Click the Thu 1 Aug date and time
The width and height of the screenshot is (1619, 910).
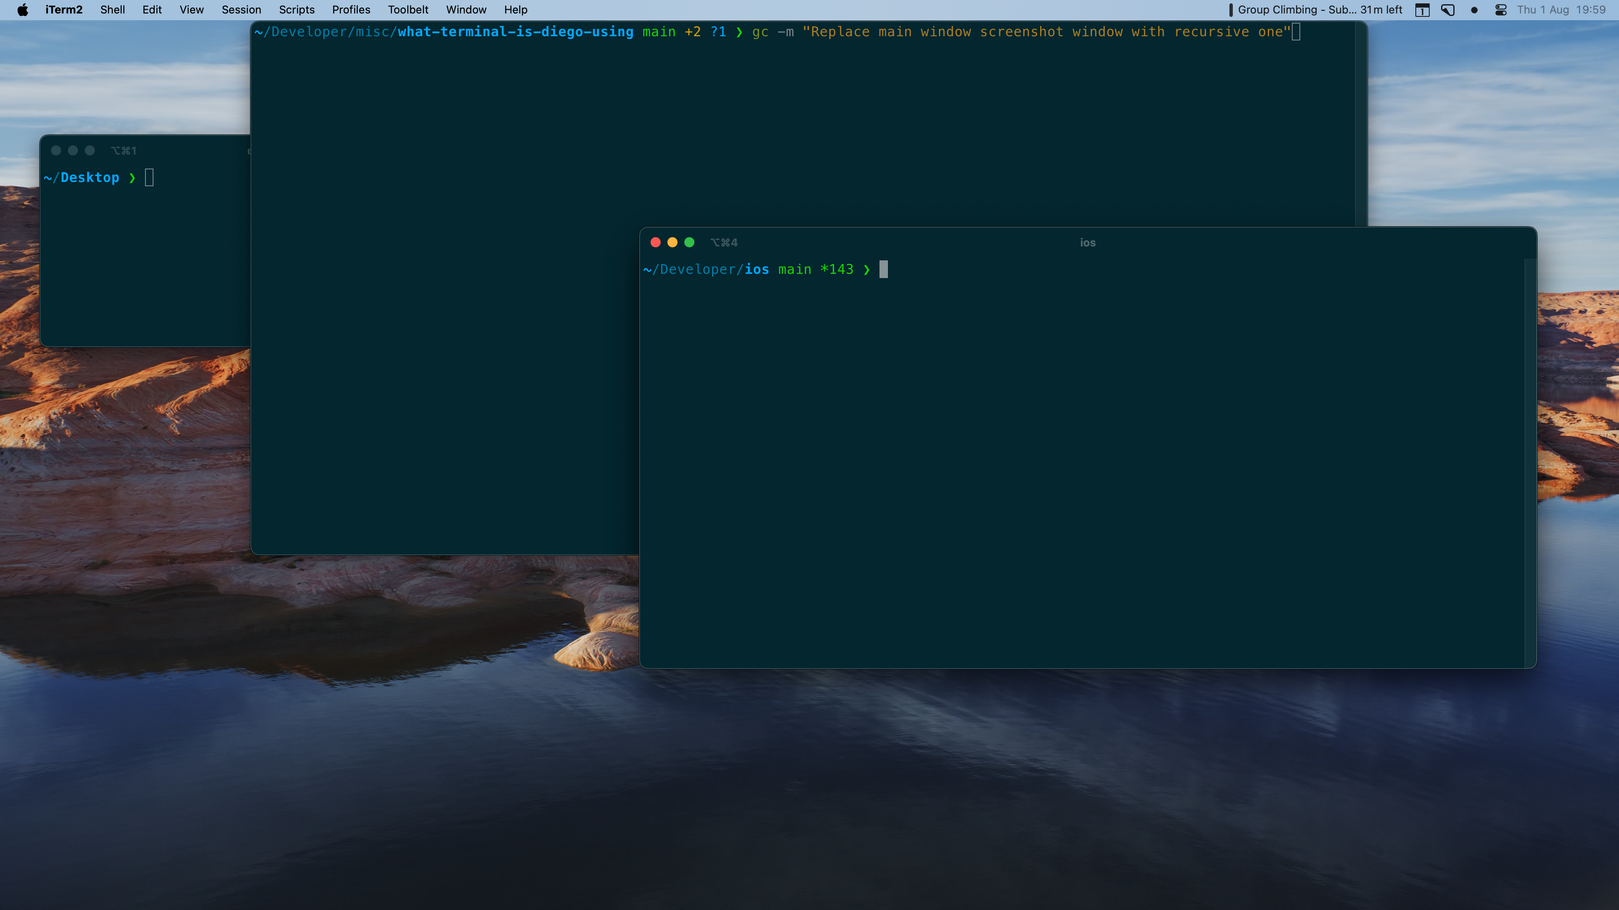coord(1560,9)
